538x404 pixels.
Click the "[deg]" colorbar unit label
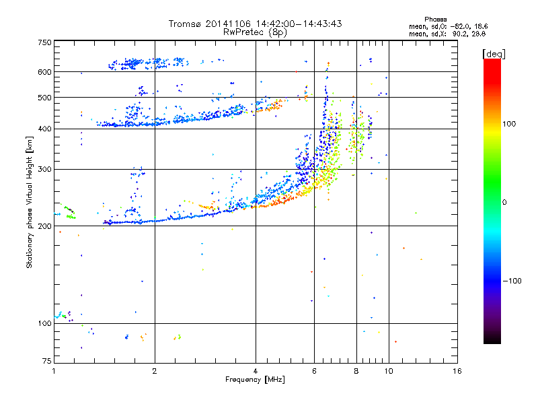[494, 54]
